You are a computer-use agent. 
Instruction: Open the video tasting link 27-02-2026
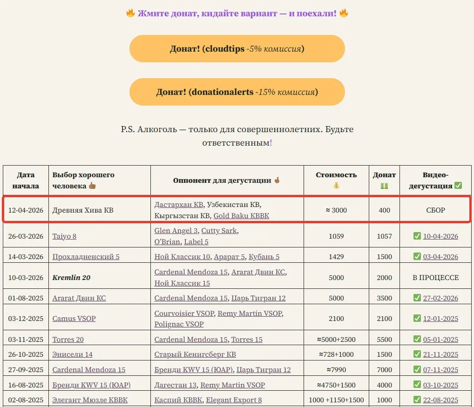tap(440, 298)
